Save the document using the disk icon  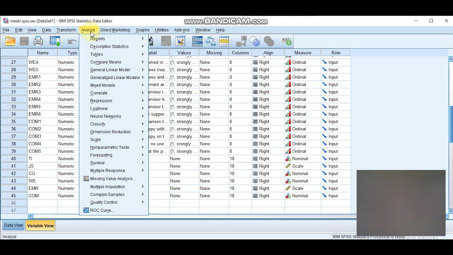[24, 41]
